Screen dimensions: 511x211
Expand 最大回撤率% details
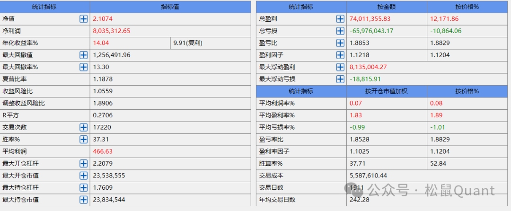(83, 67)
